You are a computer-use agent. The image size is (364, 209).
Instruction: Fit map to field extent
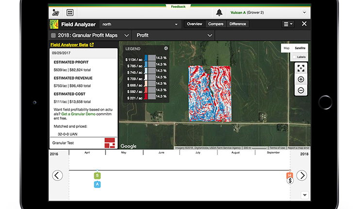[x=301, y=69]
